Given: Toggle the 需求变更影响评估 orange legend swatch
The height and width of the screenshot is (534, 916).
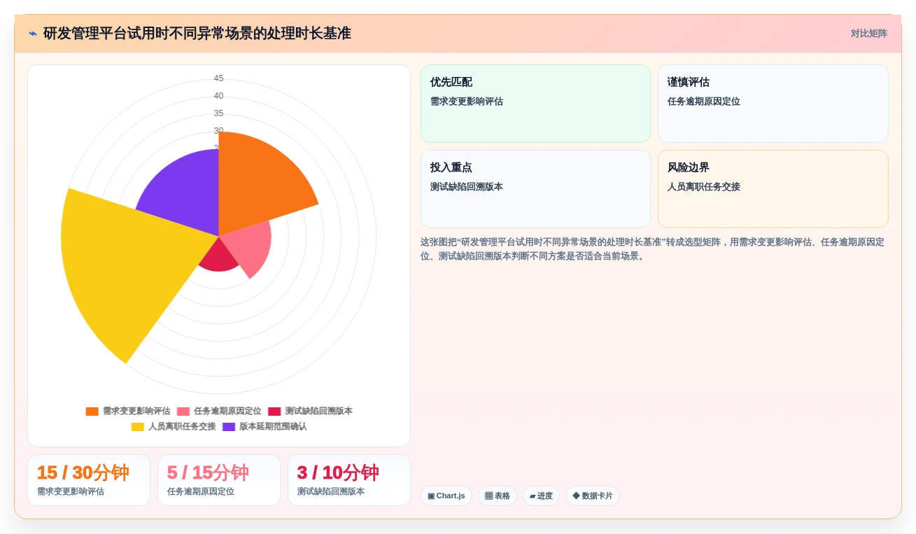Looking at the screenshot, I should point(92,412).
